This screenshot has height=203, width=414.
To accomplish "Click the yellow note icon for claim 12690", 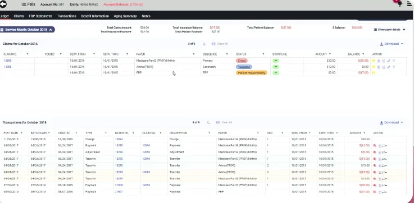I will pos(374,61).
